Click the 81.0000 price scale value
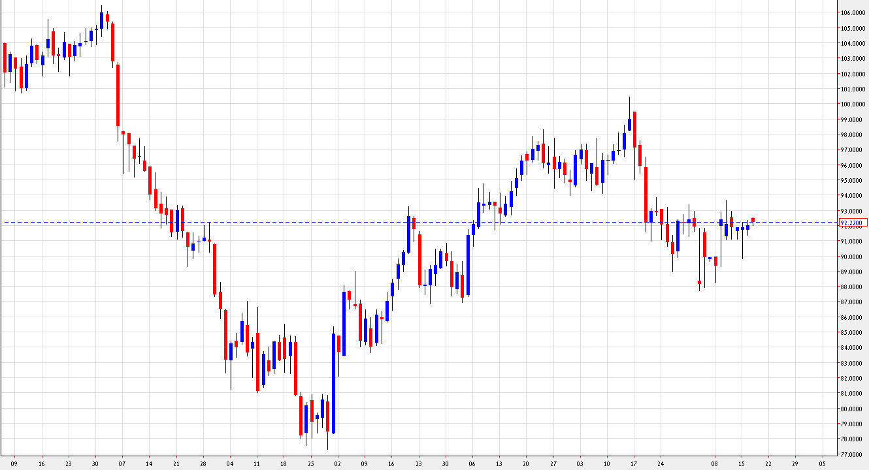Viewport: 869px width, 470px height. pos(852,394)
